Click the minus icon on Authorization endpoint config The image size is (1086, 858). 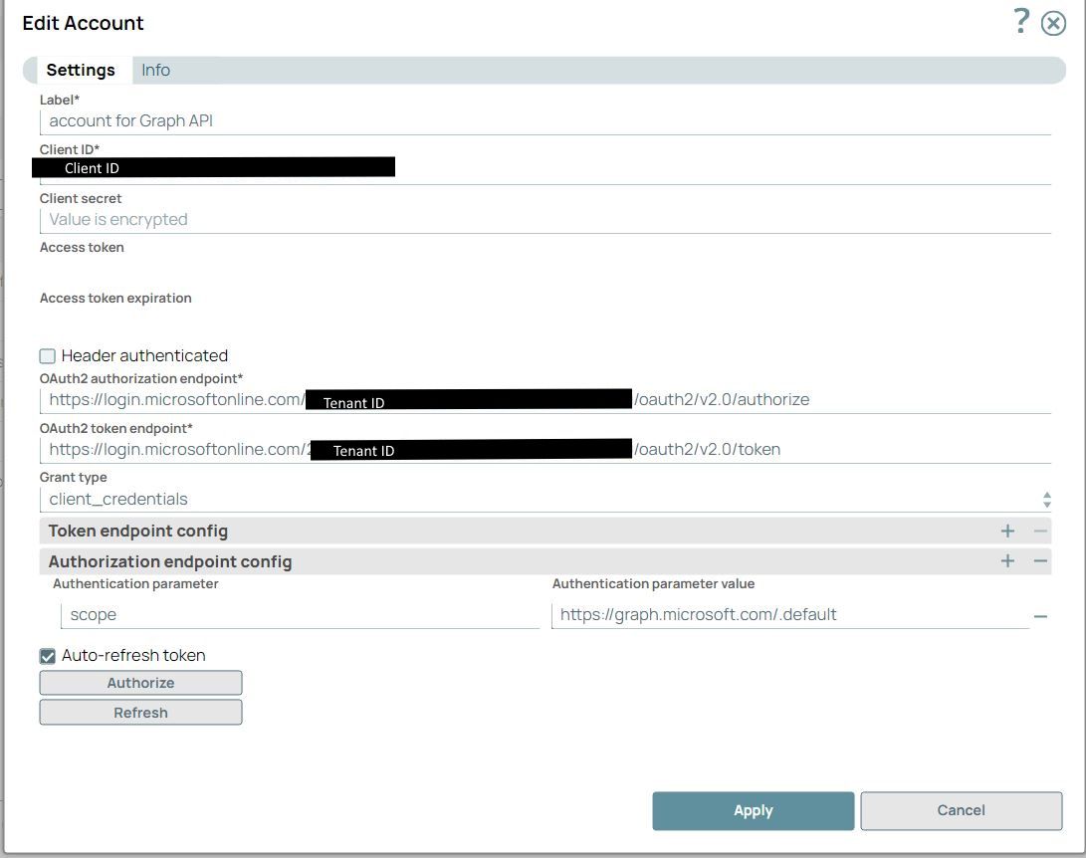point(1039,560)
